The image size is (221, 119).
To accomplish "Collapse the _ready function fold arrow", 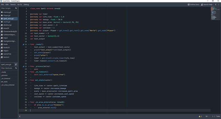I will [29, 44].
